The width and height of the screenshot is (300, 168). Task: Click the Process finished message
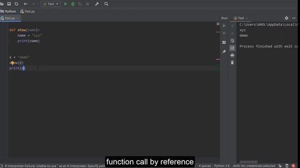269,46
